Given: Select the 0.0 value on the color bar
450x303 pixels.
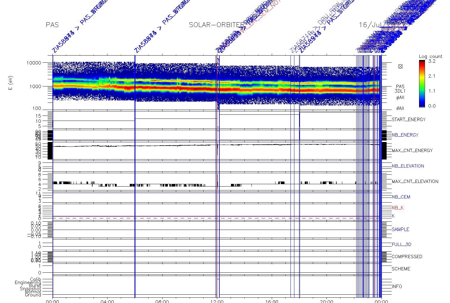Looking at the screenshot, I should point(432,106).
